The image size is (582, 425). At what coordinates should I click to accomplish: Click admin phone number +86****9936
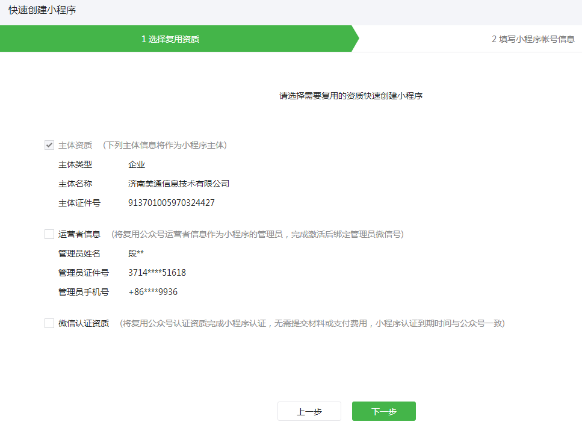153,292
